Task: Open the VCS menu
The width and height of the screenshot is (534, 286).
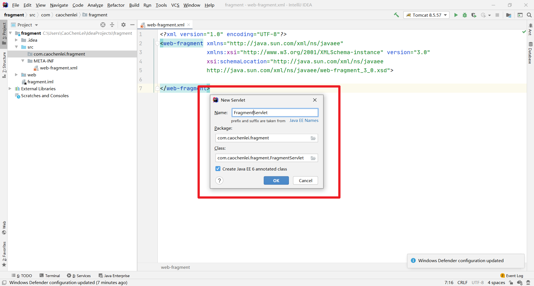Action: pos(175,5)
